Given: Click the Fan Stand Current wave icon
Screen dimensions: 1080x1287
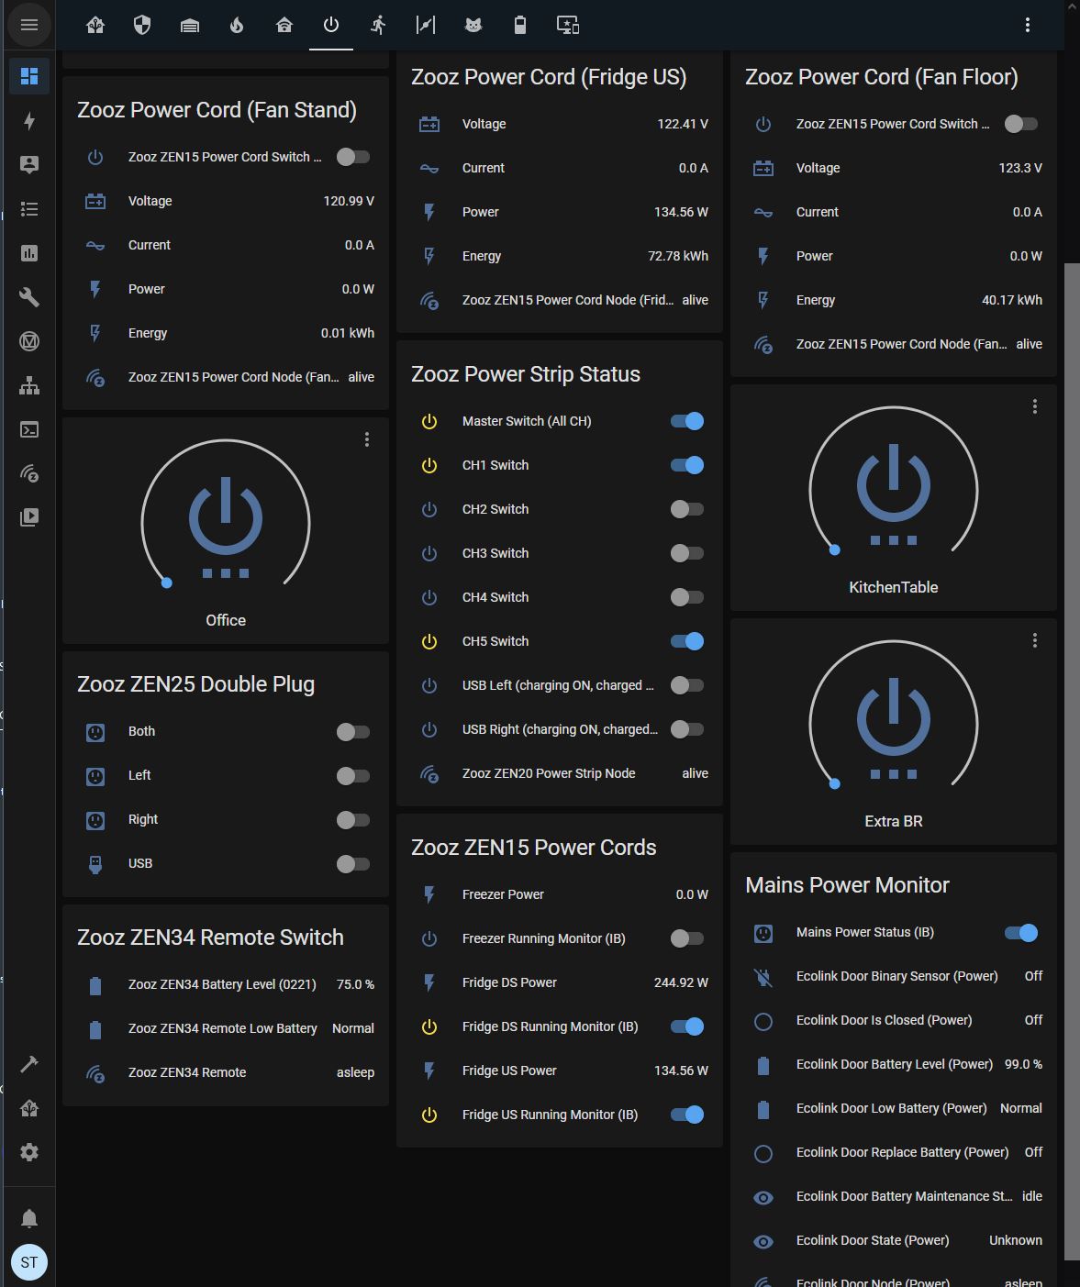Looking at the screenshot, I should 95,245.
